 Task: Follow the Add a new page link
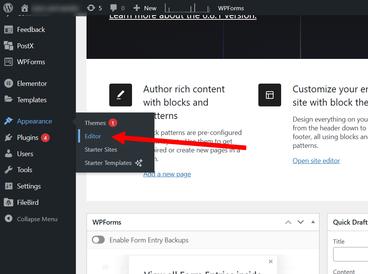pyautogui.click(x=167, y=174)
